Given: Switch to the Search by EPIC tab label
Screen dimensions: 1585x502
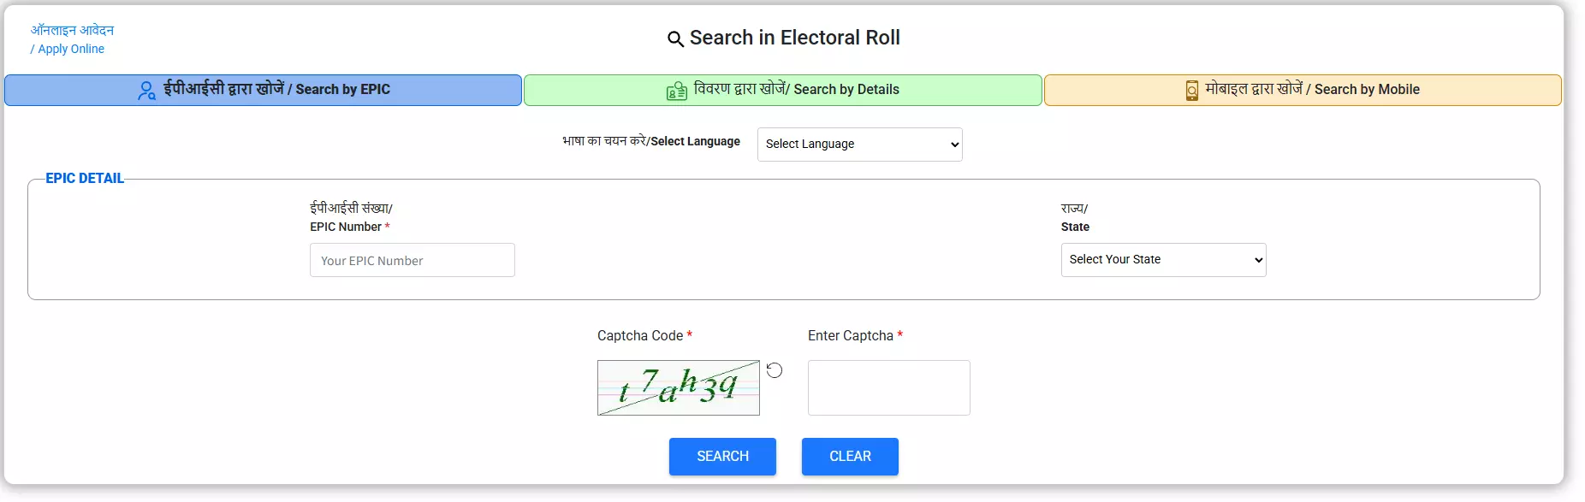Looking at the screenshot, I should [x=276, y=89].
